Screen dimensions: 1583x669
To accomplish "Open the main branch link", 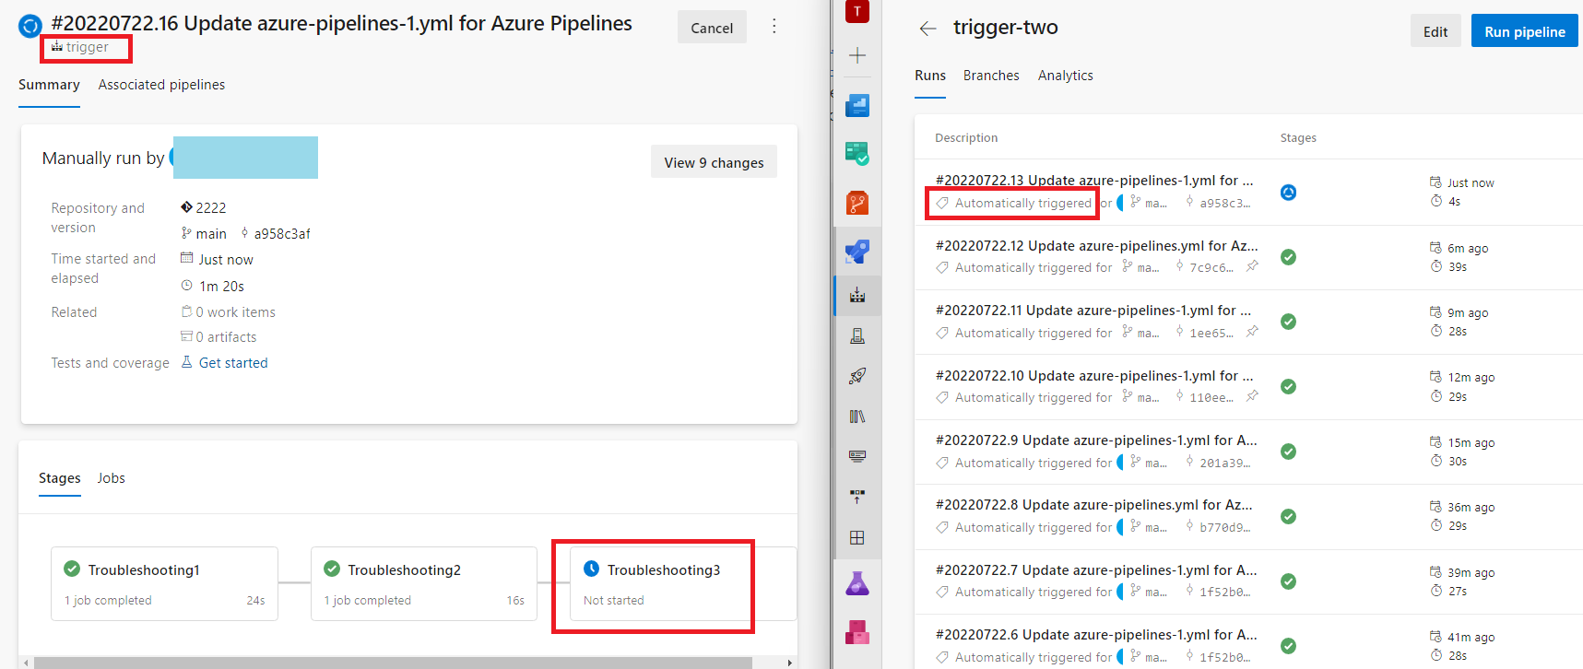I will (211, 234).
